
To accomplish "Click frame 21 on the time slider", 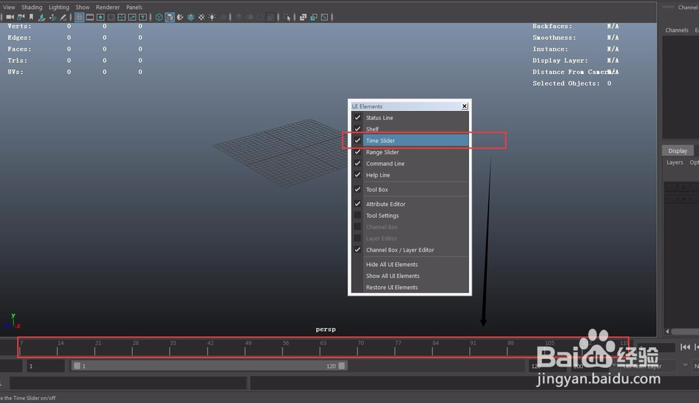I will 95,348.
